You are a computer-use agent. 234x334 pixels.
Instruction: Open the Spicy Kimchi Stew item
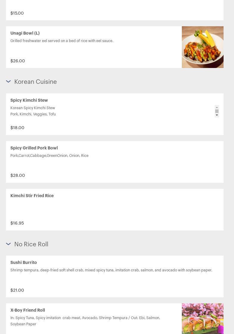(x=29, y=100)
